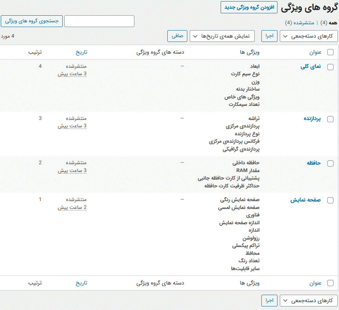The height and width of the screenshot is (310, 339).
Task: Click the 'حافظه داخلی' feature text
Action: tap(246, 163)
